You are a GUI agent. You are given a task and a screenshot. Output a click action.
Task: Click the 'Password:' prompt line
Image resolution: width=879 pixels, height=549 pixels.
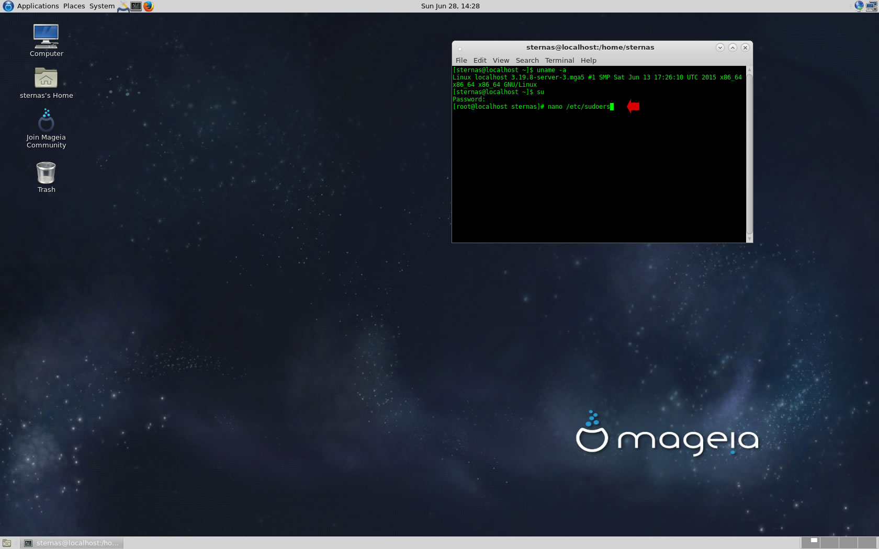tap(469, 99)
